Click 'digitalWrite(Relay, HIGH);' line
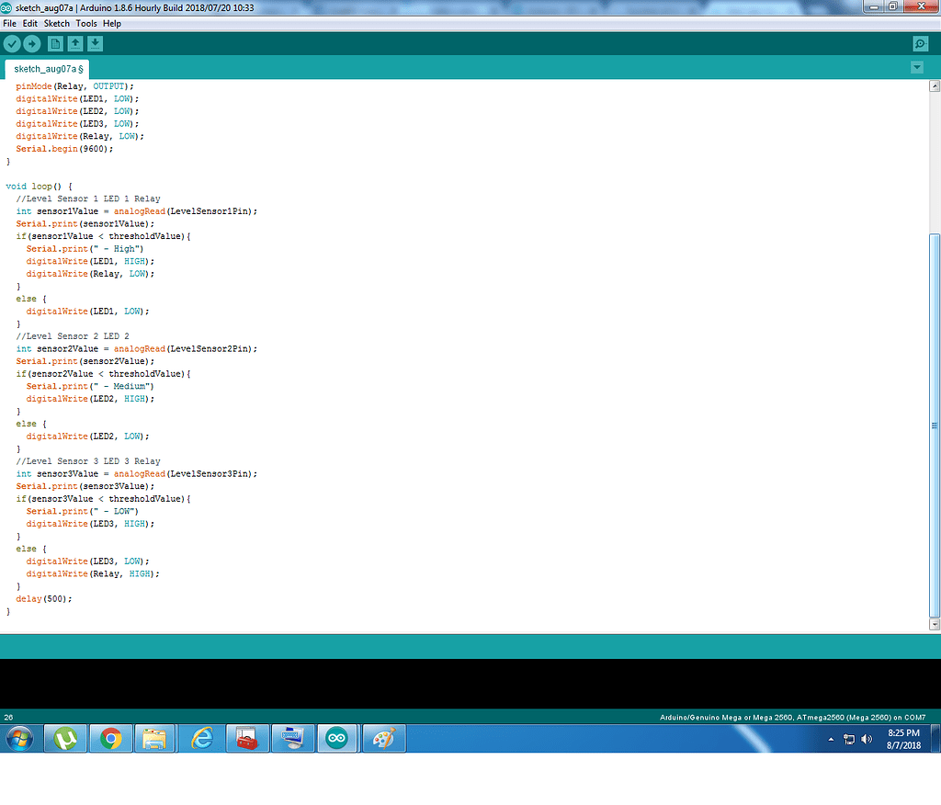This screenshot has width=941, height=805. tap(93, 574)
